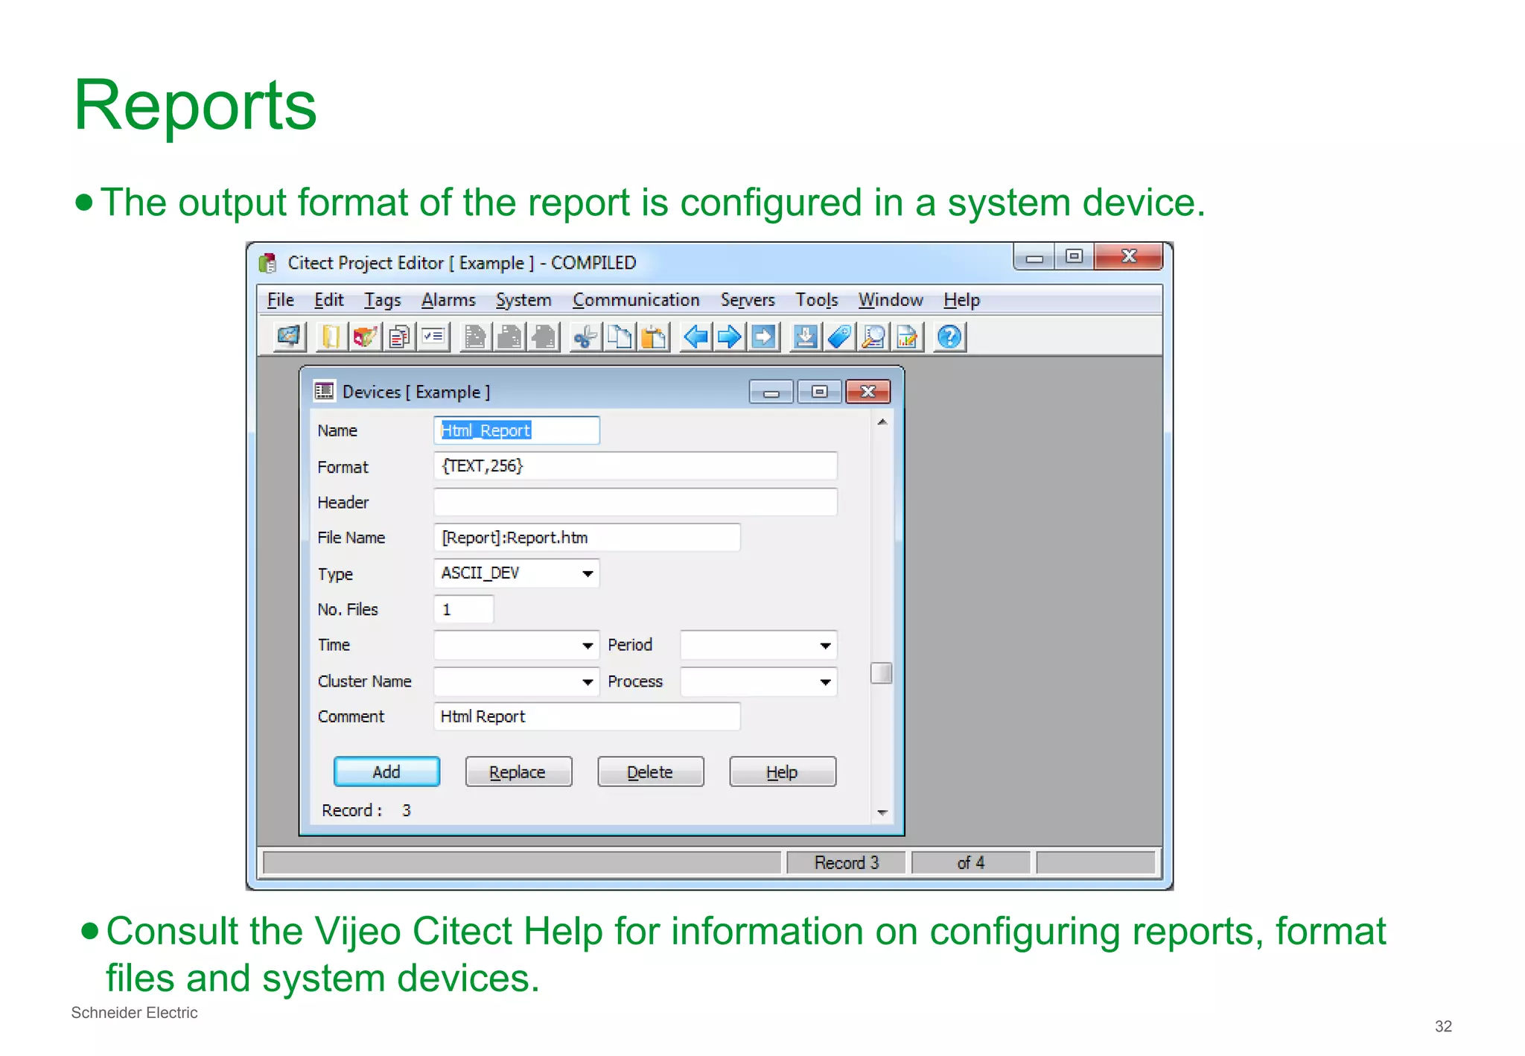Viewport: 1525px width, 1056px height.
Task: Expand the Type ASCII_DEV dropdown
Action: [588, 573]
